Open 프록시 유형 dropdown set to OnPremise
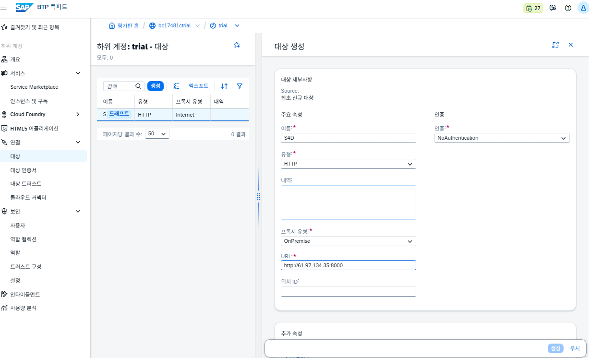The width and height of the screenshot is (589, 358). pyautogui.click(x=349, y=241)
